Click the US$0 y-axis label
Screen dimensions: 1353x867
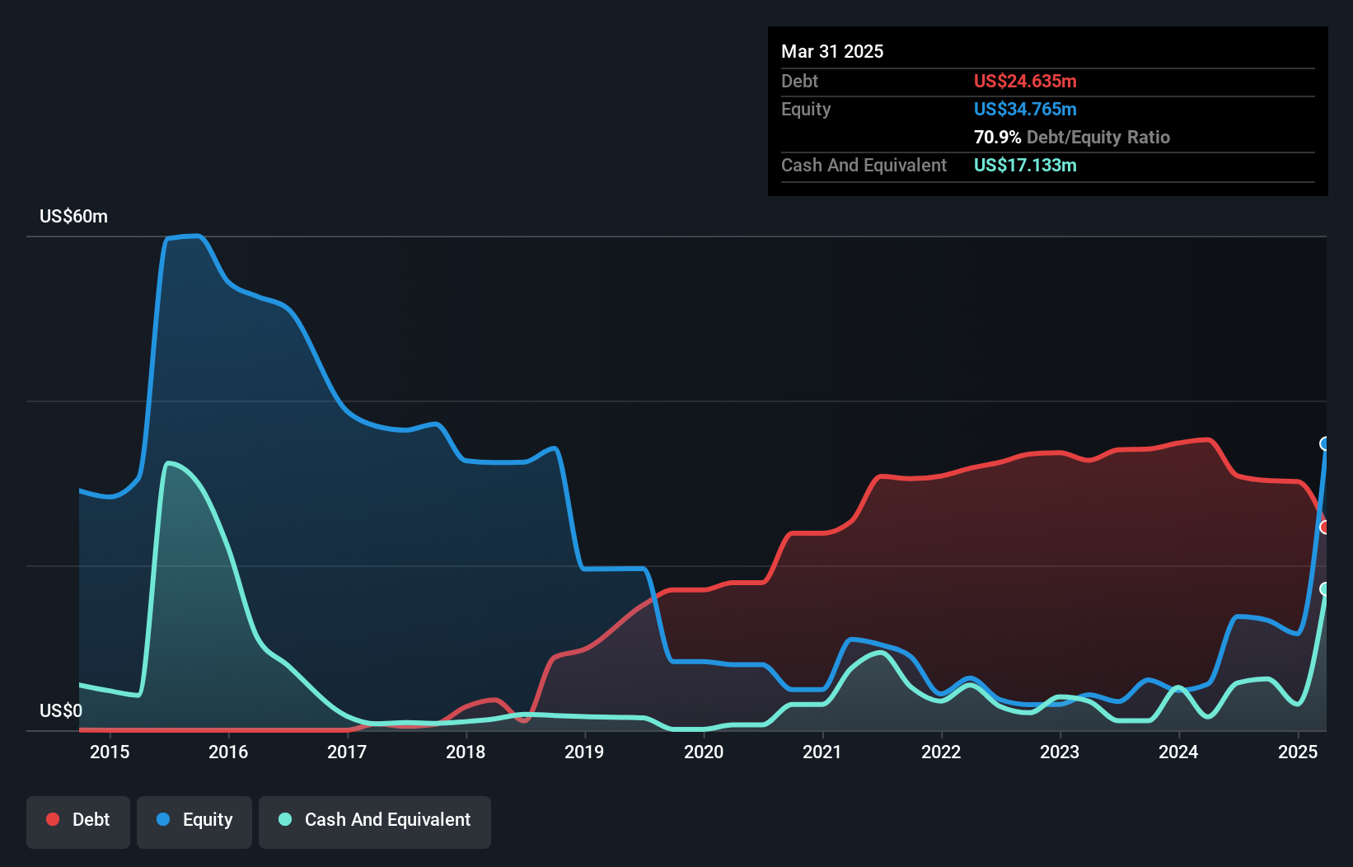(61, 710)
